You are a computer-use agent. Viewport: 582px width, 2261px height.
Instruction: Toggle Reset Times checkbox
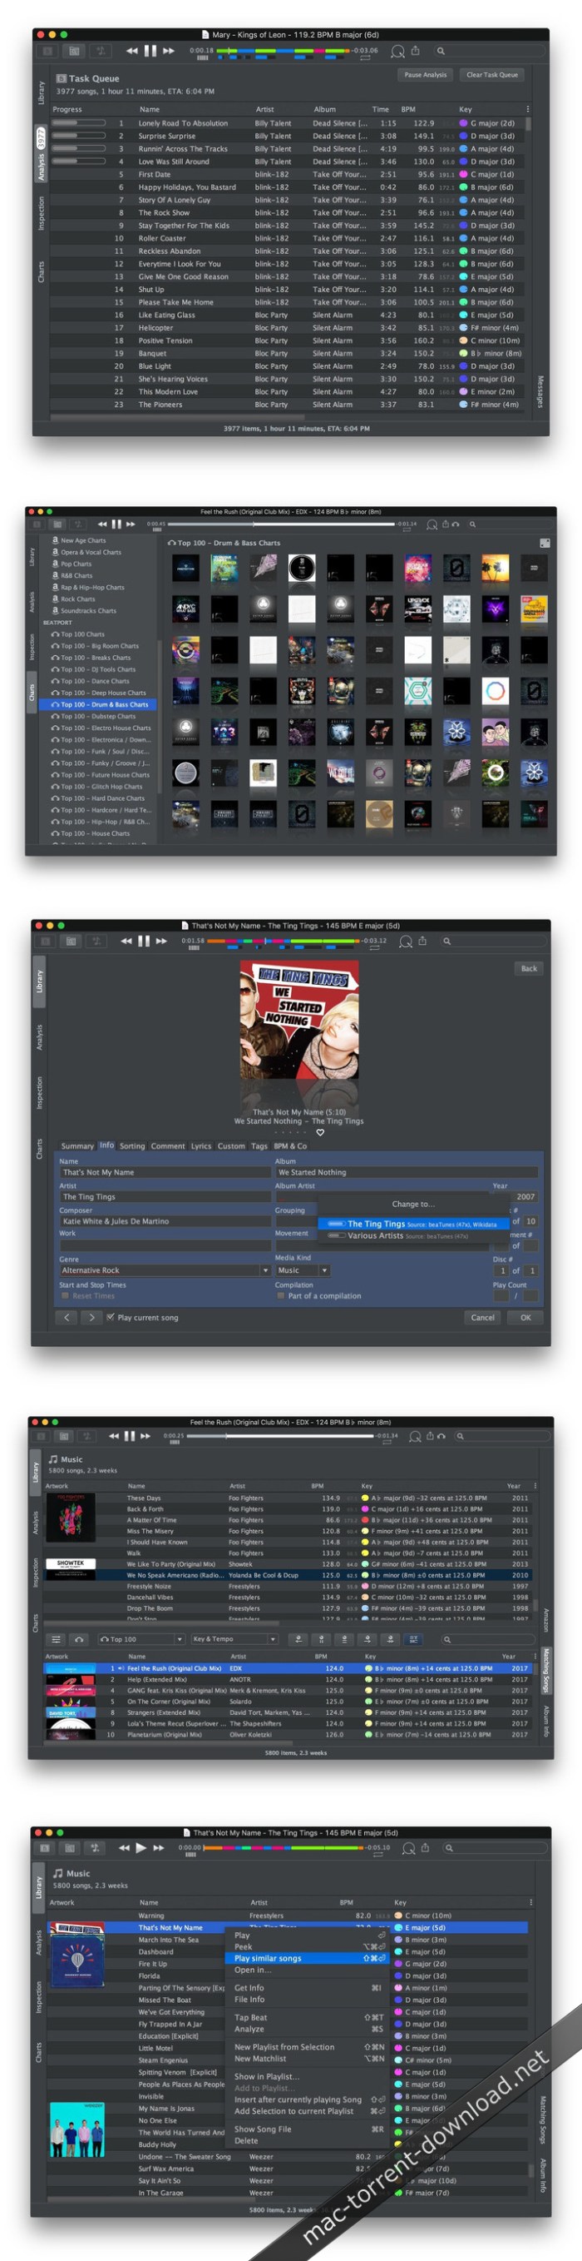(65, 1295)
